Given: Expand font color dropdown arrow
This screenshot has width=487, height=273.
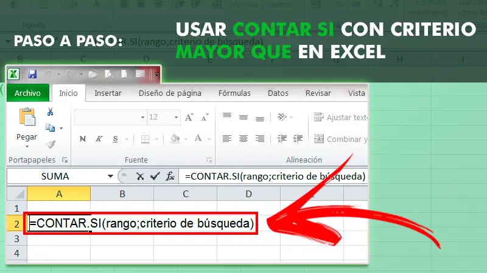Looking at the screenshot, I should coord(209,140).
